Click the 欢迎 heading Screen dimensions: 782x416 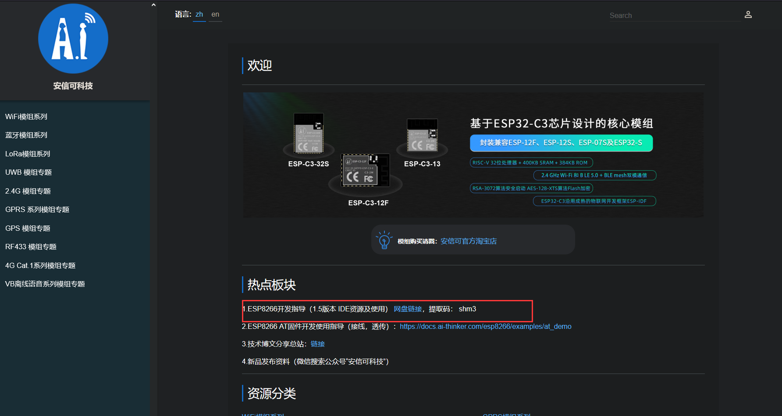pos(260,65)
